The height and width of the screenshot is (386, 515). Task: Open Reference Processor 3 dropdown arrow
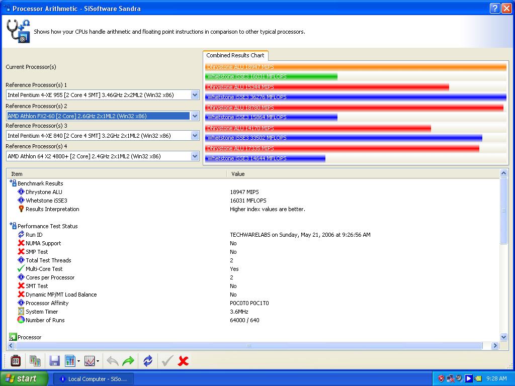pos(195,136)
